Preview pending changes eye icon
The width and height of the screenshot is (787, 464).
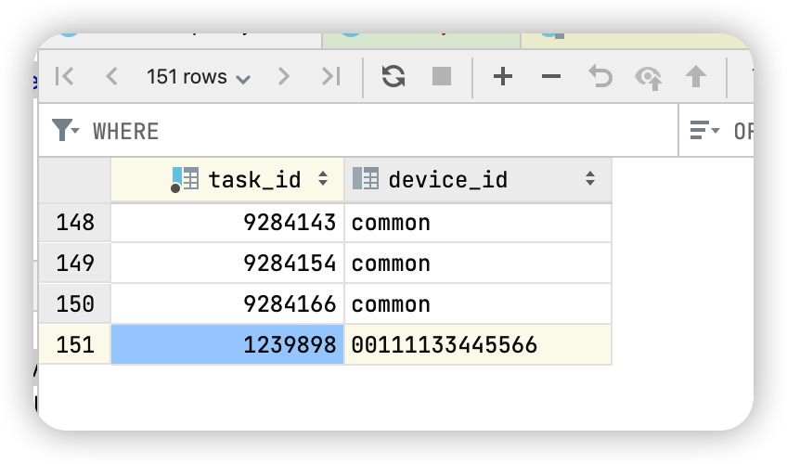point(649,78)
